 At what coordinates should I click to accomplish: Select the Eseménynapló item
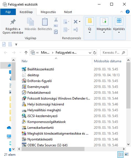(x=38, y=87)
